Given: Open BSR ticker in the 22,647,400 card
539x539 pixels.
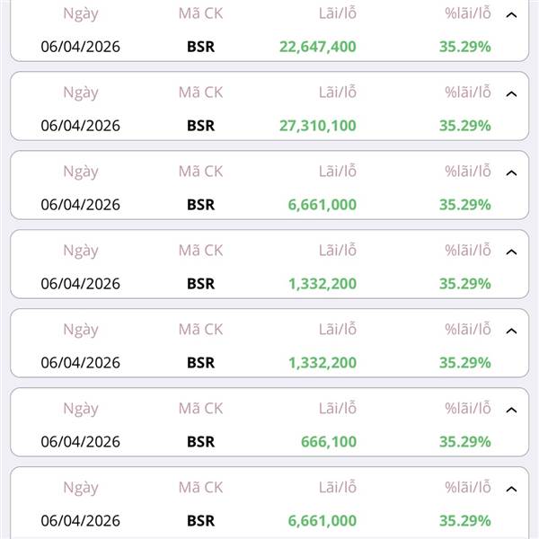Looking at the screenshot, I should [200, 47].
